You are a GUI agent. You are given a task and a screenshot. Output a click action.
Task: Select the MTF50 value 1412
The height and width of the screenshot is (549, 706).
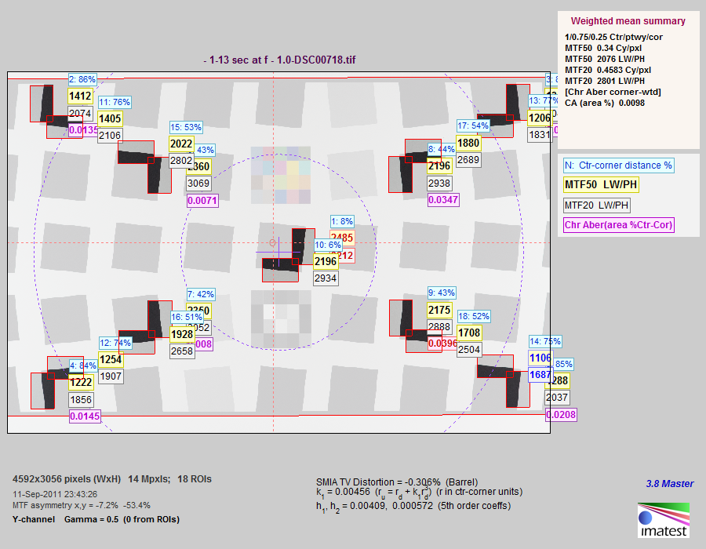[80, 96]
